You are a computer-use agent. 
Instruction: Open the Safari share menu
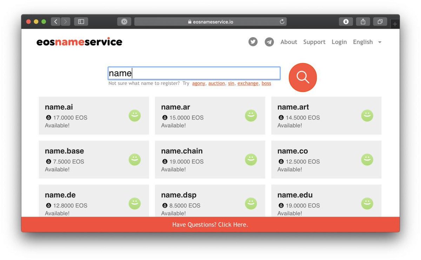(363, 22)
